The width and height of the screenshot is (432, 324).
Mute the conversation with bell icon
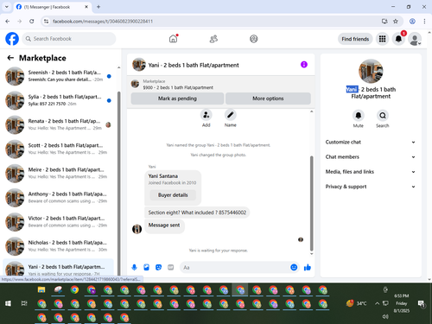pos(359,116)
